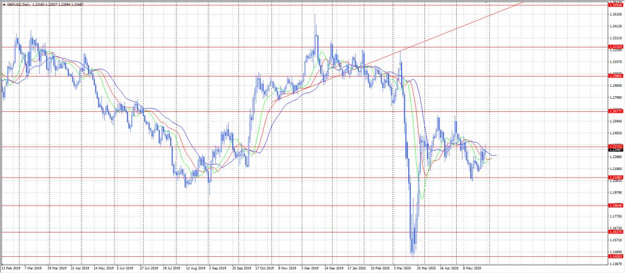Click the 13 Feb 2019 date label
The height and width of the screenshot is (273, 625).
coord(11,269)
